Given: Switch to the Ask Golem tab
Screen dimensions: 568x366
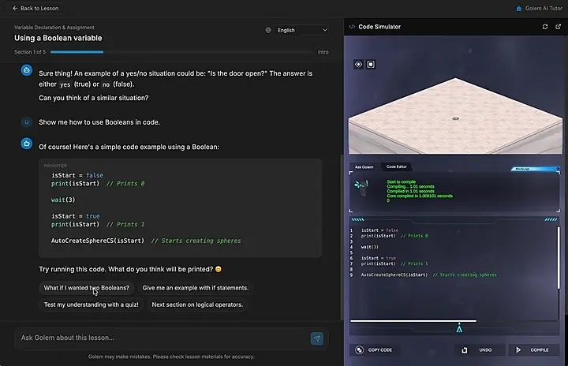Looking at the screenshot, I should pyautogui.click(x=364, y=166).
